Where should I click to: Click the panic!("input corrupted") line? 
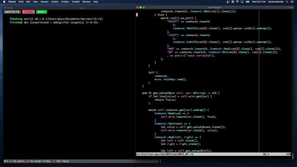tap(191, 56)
